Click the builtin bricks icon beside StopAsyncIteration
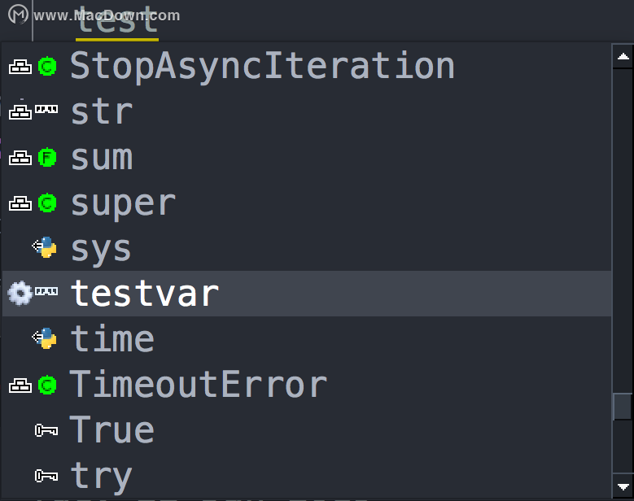 coord(20,67)
